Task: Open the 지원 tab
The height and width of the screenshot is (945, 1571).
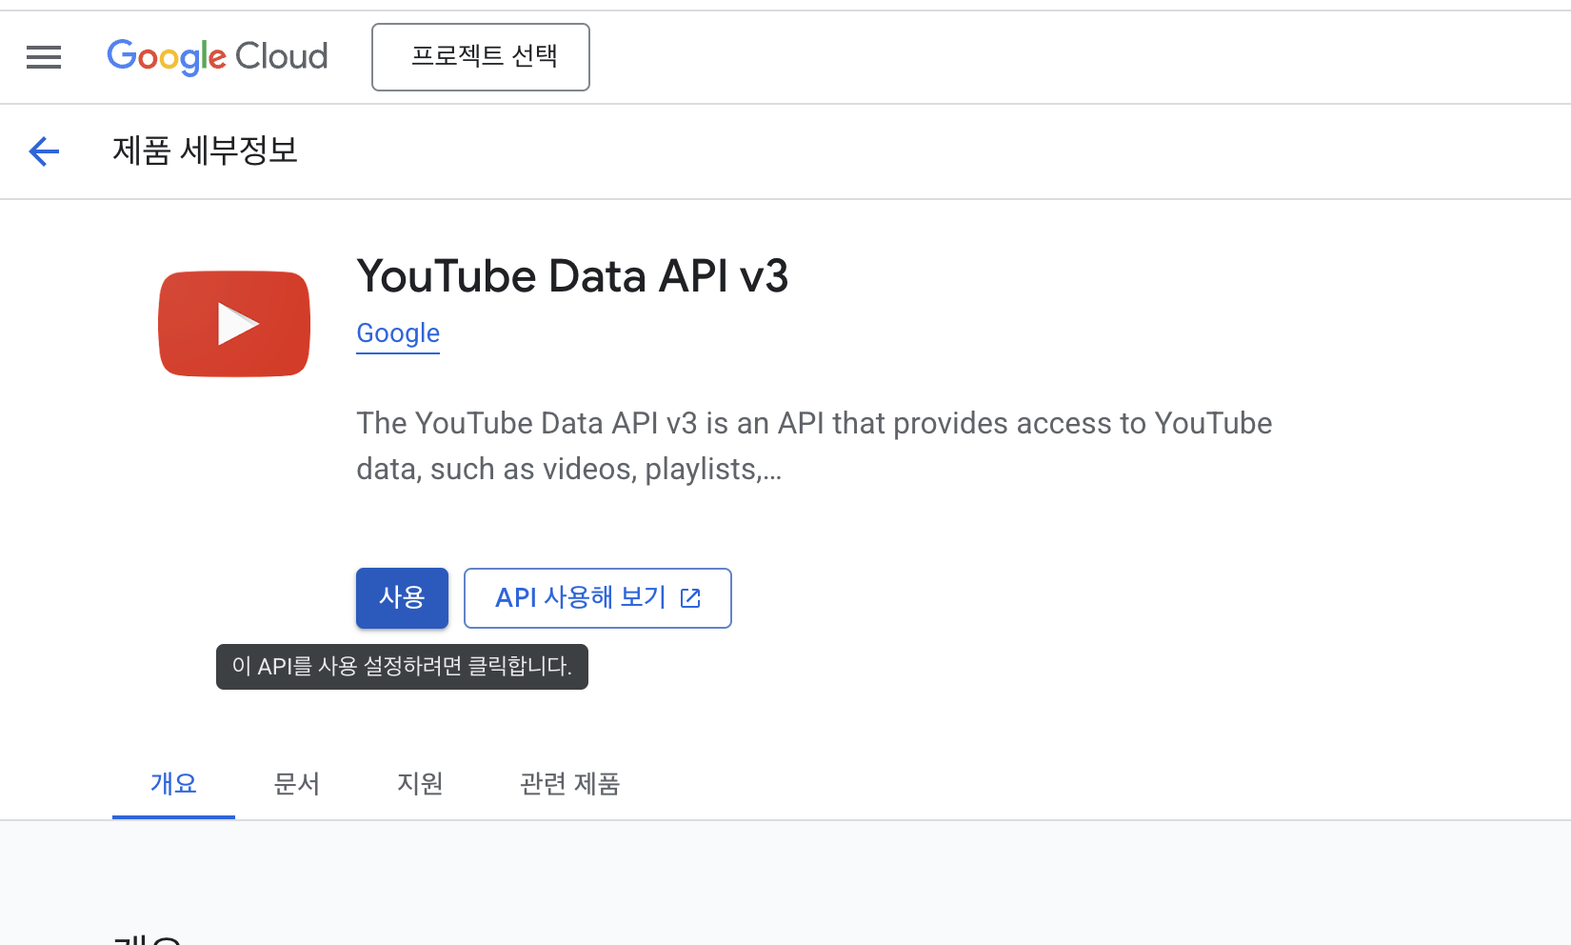Action: pos(419,783)
